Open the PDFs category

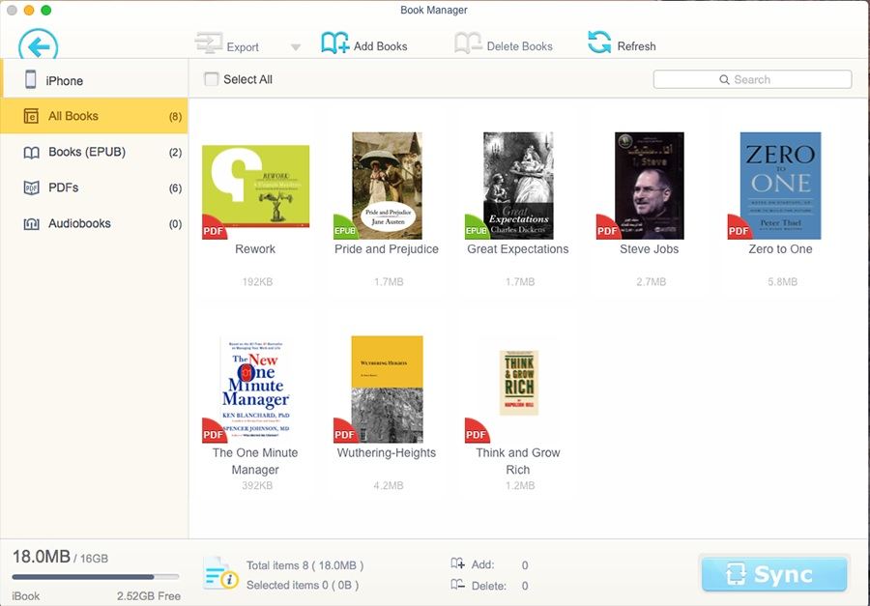pyautogui.click(x=94, y=188)
